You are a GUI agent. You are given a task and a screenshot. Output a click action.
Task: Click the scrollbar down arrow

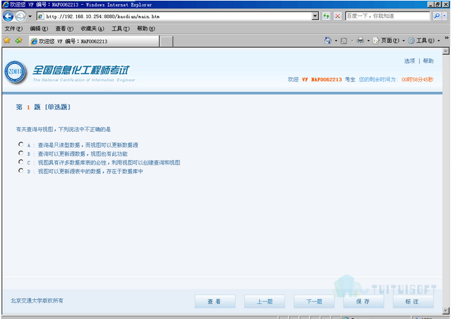tap(446, 311)
